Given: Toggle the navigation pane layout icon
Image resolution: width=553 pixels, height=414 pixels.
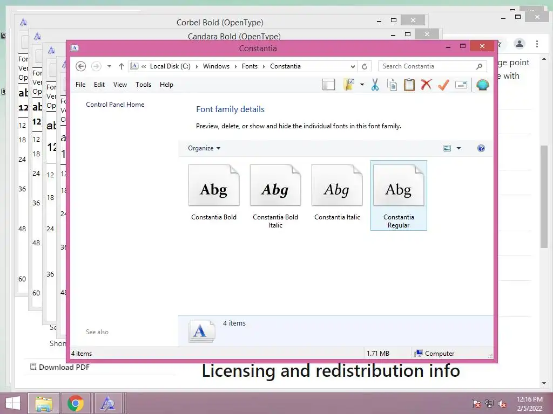Looking at the screenshot, I should click(328, 85).
